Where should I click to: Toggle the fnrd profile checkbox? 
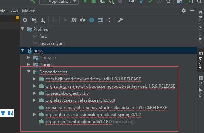[x=36, y=36]
